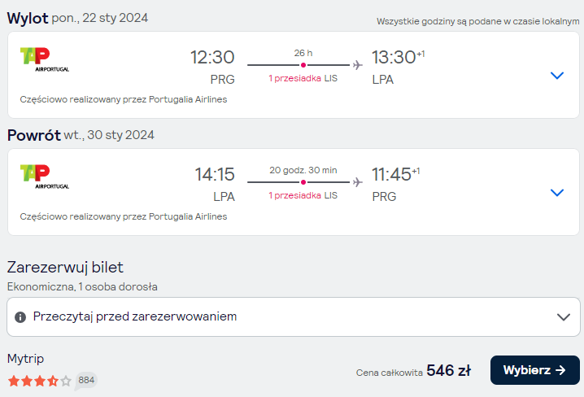The image size is (584, 397).
Task: Expand outbound flight details chevron
Action: pyautogui.click(x=557, y=76)
